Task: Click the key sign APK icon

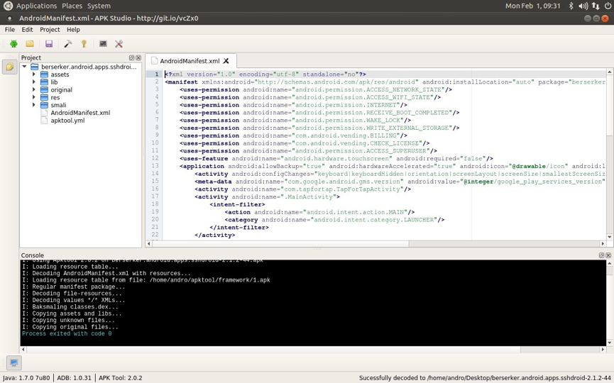Action: tap(84, 44)
